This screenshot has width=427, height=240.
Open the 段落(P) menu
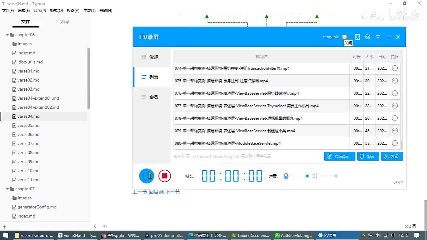click(x=40, y=11)
